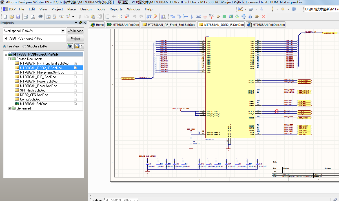Open the Place menu

click(x=72, y=9)
